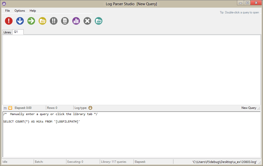Switch to the Library tab
The image size is (263, 166).
coord(7,32)
